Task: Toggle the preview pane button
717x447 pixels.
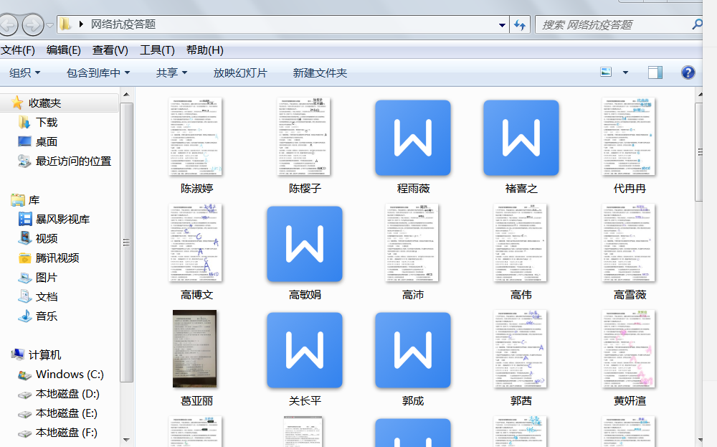Action: tap(655, 72)
